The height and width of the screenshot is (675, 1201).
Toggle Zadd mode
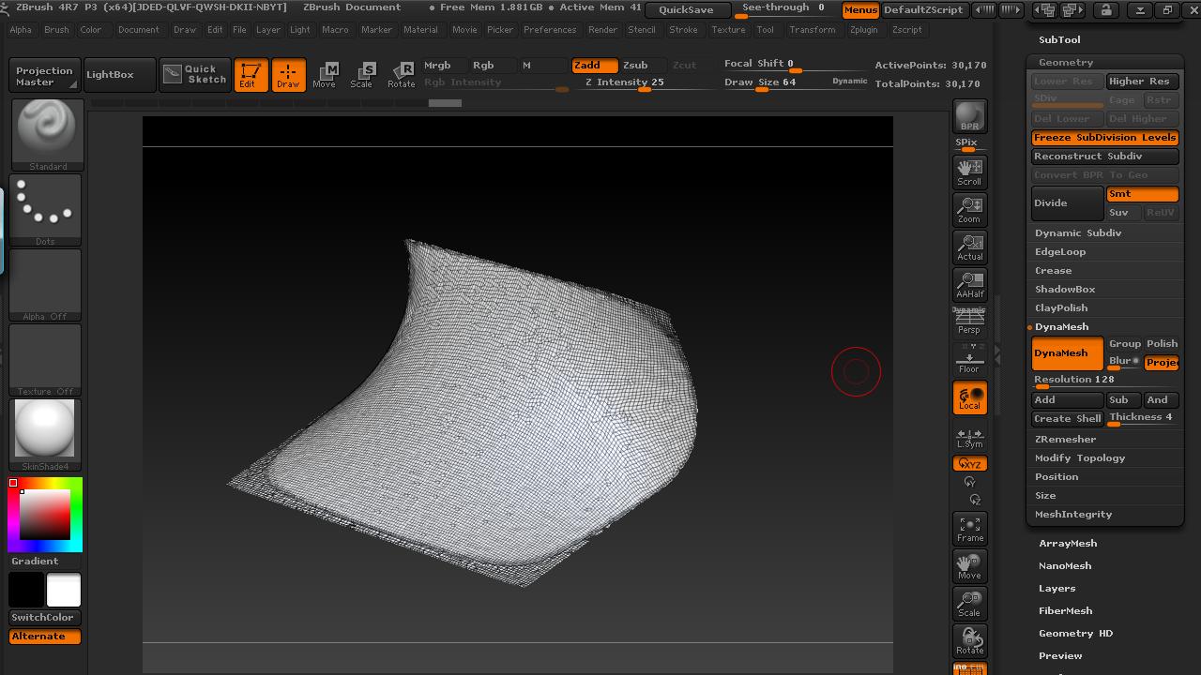(595, 66)
